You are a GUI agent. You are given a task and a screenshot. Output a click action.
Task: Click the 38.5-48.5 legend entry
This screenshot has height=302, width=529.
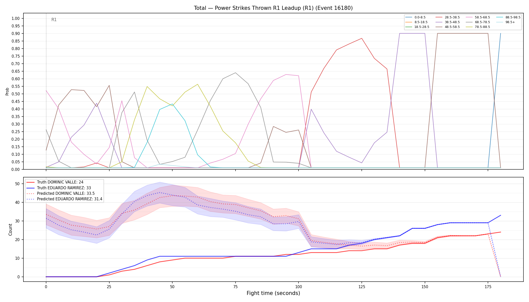click(x=448, y=22)
